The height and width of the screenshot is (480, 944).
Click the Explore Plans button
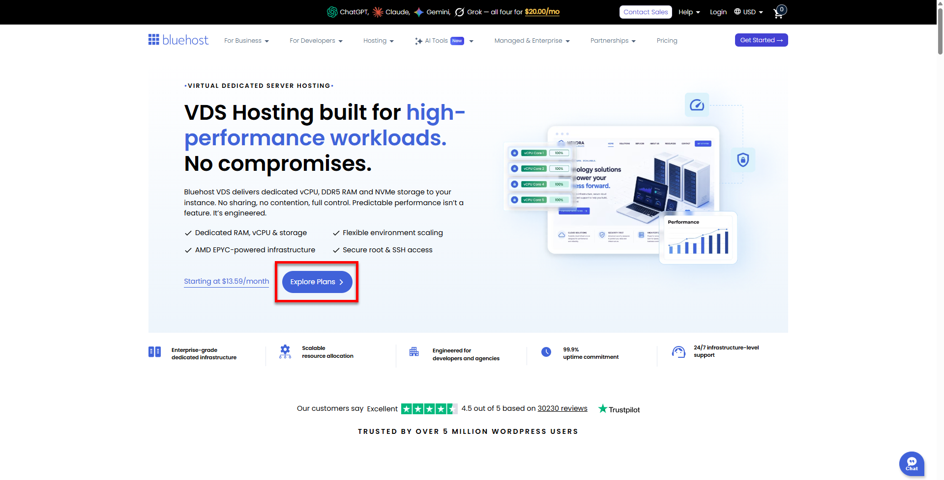pos(317,282)
